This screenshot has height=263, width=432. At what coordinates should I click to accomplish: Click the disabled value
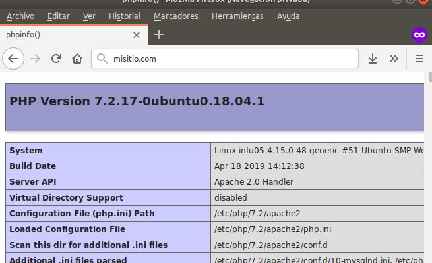[x=231, y=198]
